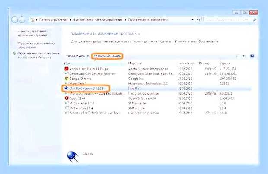Select the Mail.Ru Спутник 2.4.1.13 row
The image size is (268, 174).
coord(157,89)
